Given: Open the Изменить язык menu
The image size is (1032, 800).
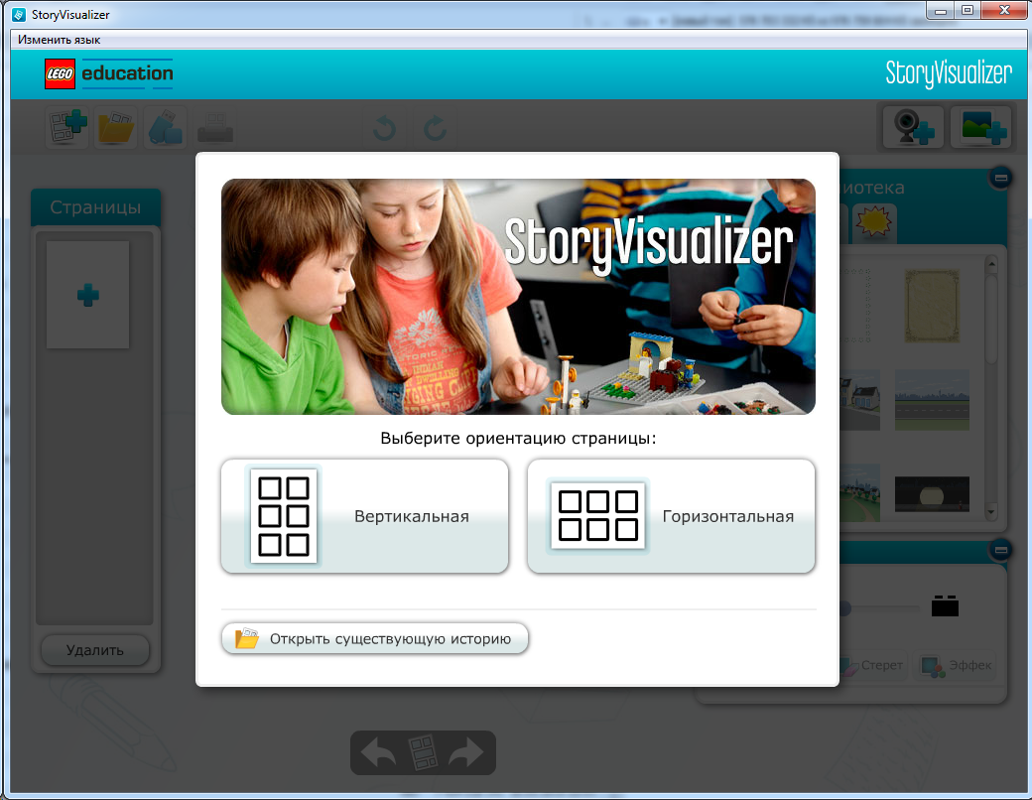Looking at the screenshot, I should [60, 40].
